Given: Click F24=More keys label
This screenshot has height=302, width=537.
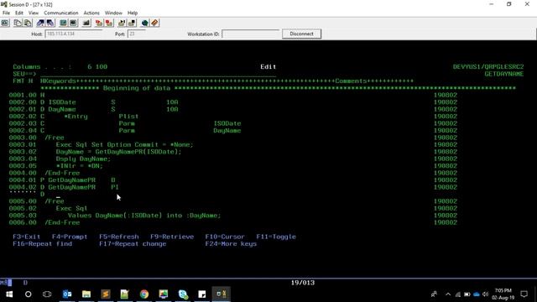Looking at the screenshot, I should tap(231, 244).
